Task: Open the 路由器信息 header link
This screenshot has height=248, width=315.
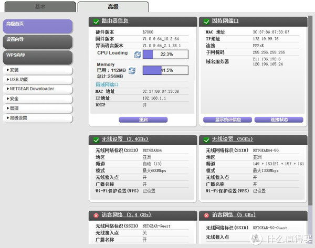Action: pos(115,20)
